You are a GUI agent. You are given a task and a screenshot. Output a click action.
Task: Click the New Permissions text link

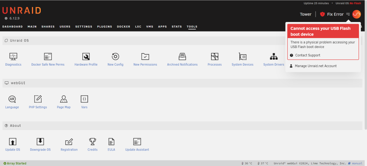pos(145,64)
